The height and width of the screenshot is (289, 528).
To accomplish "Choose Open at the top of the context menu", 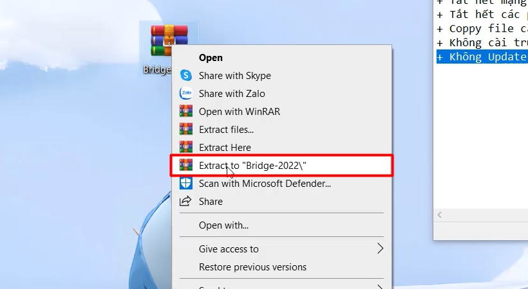I will (x=211, y=58).
